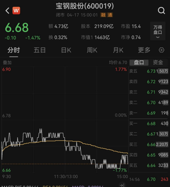Select the 卖一 6.69 order row
170x187 pixels.
tap(149, 113)
